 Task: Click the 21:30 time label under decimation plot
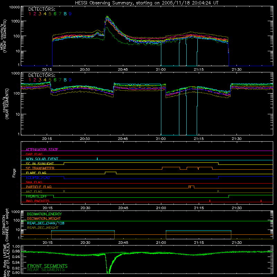[237, 243]
